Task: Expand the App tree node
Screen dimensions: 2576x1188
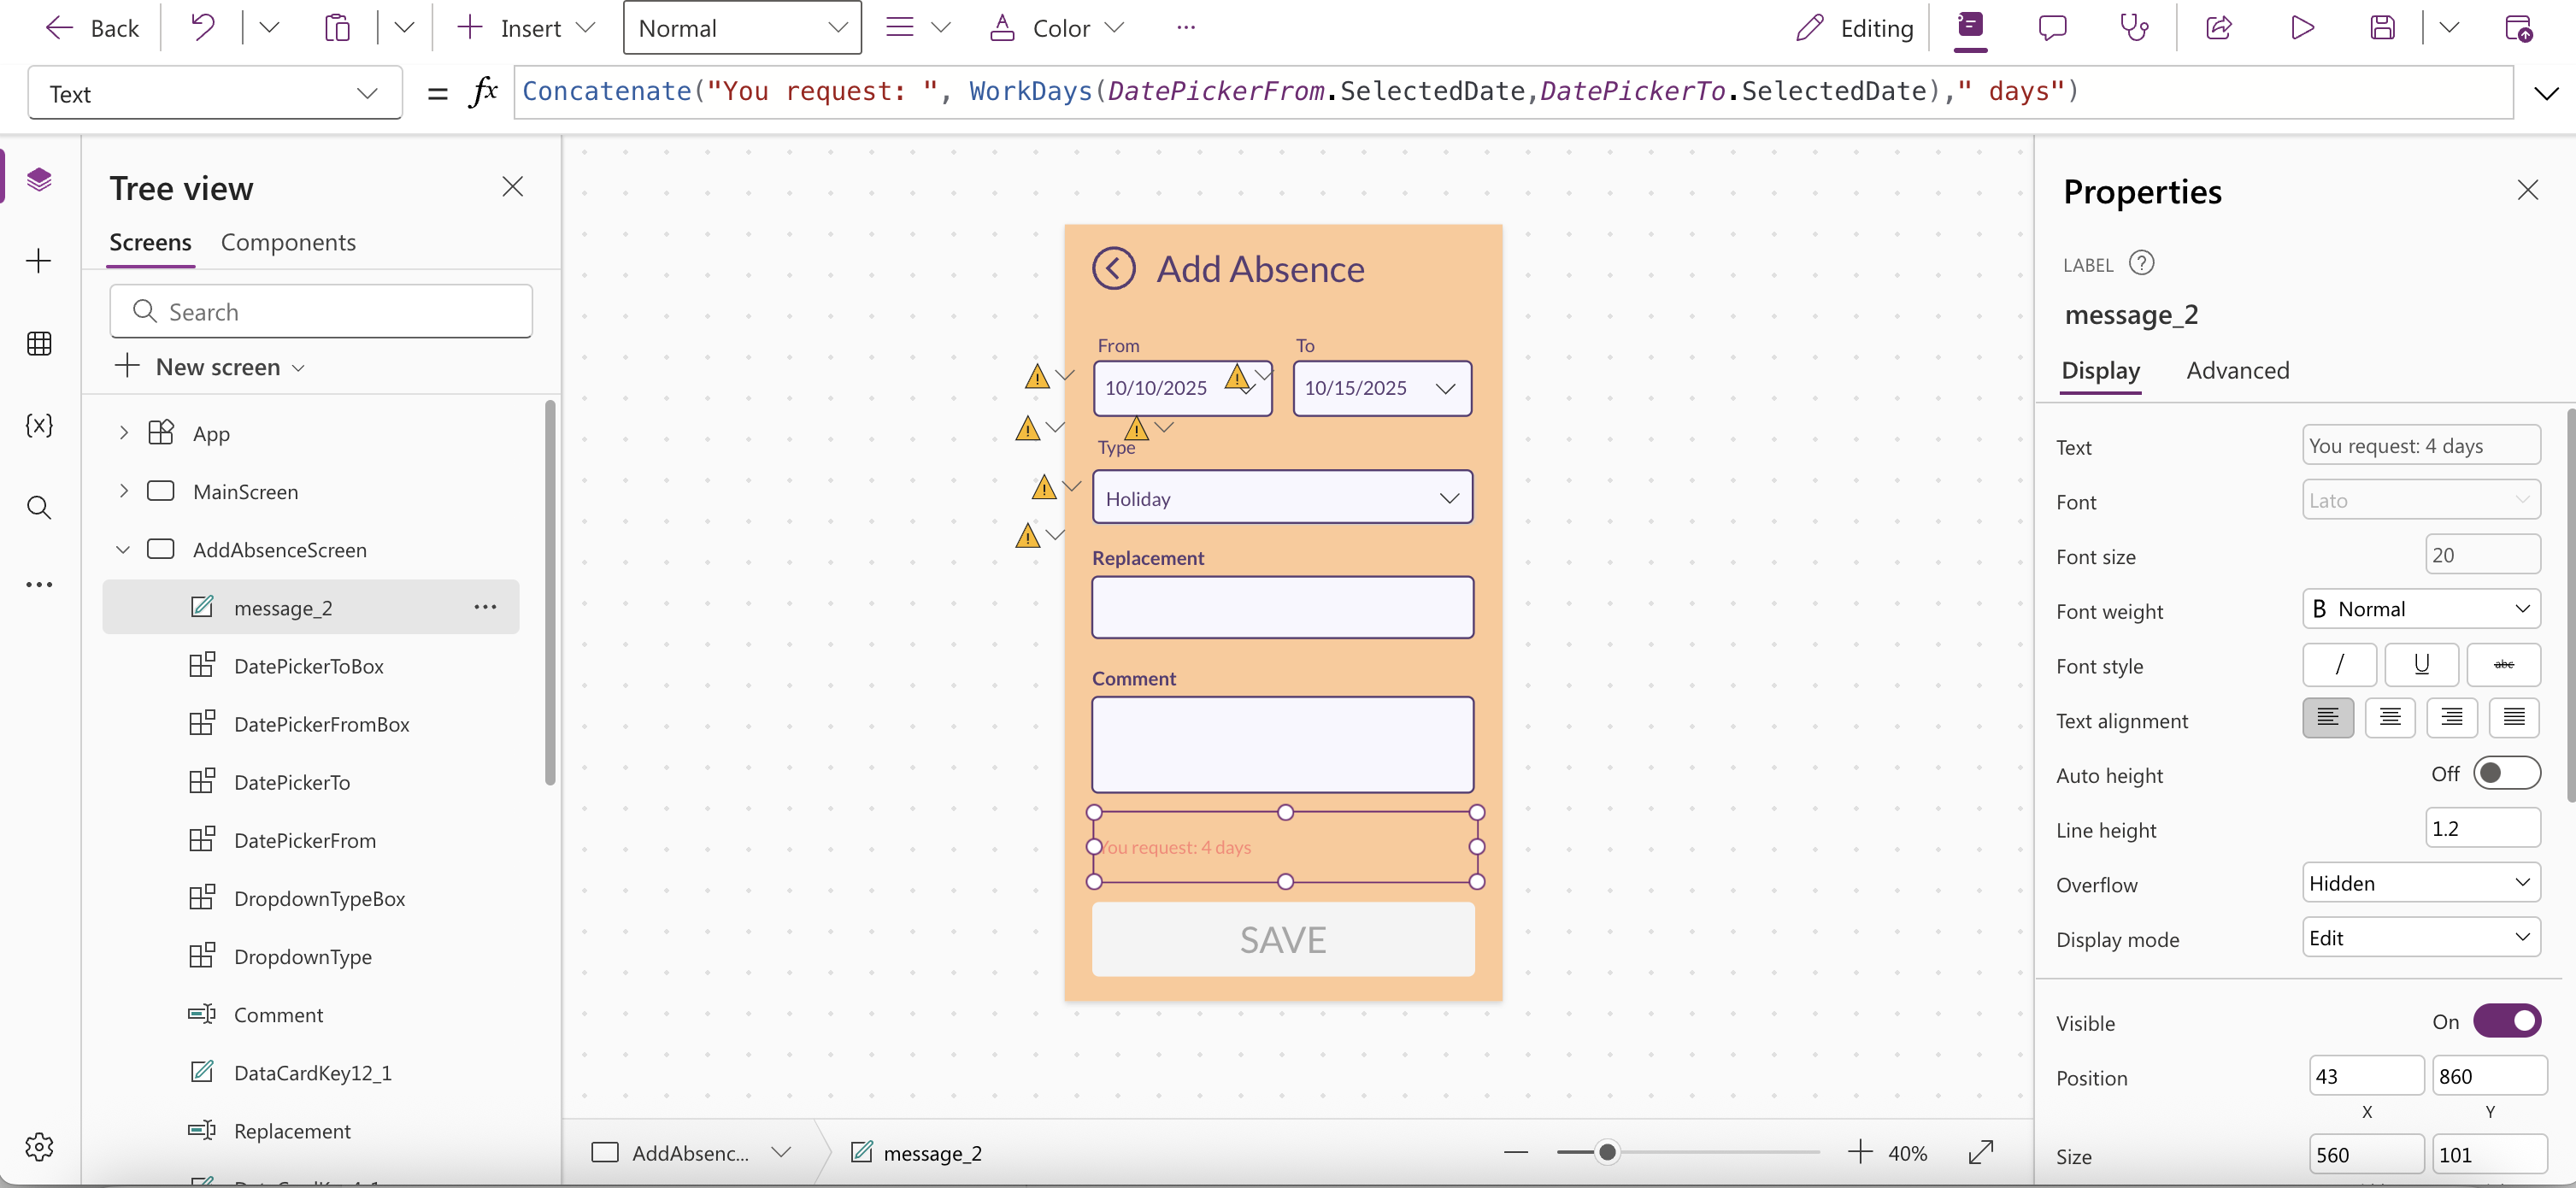Action: pos(123,433)
